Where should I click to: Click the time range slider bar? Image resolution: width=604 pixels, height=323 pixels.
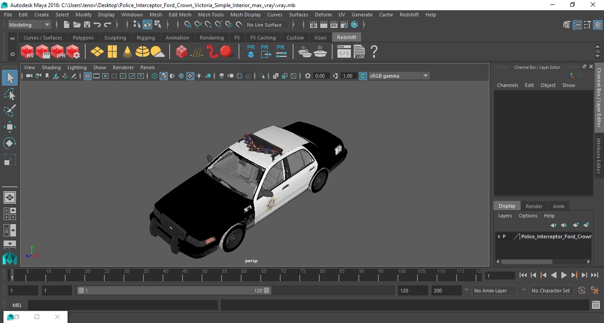[x=174, y=291]
